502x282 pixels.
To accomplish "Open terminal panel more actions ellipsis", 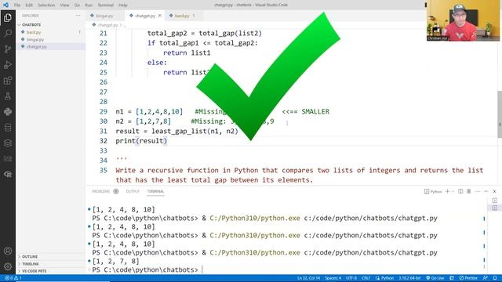I will (x=478, y=191).
